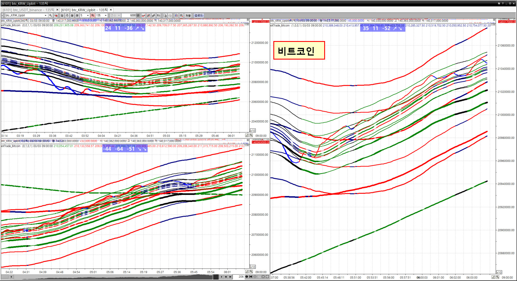Select the candlestick chart type icon
The width and height of the screenshot is (517, 281).
coord(149,15)
